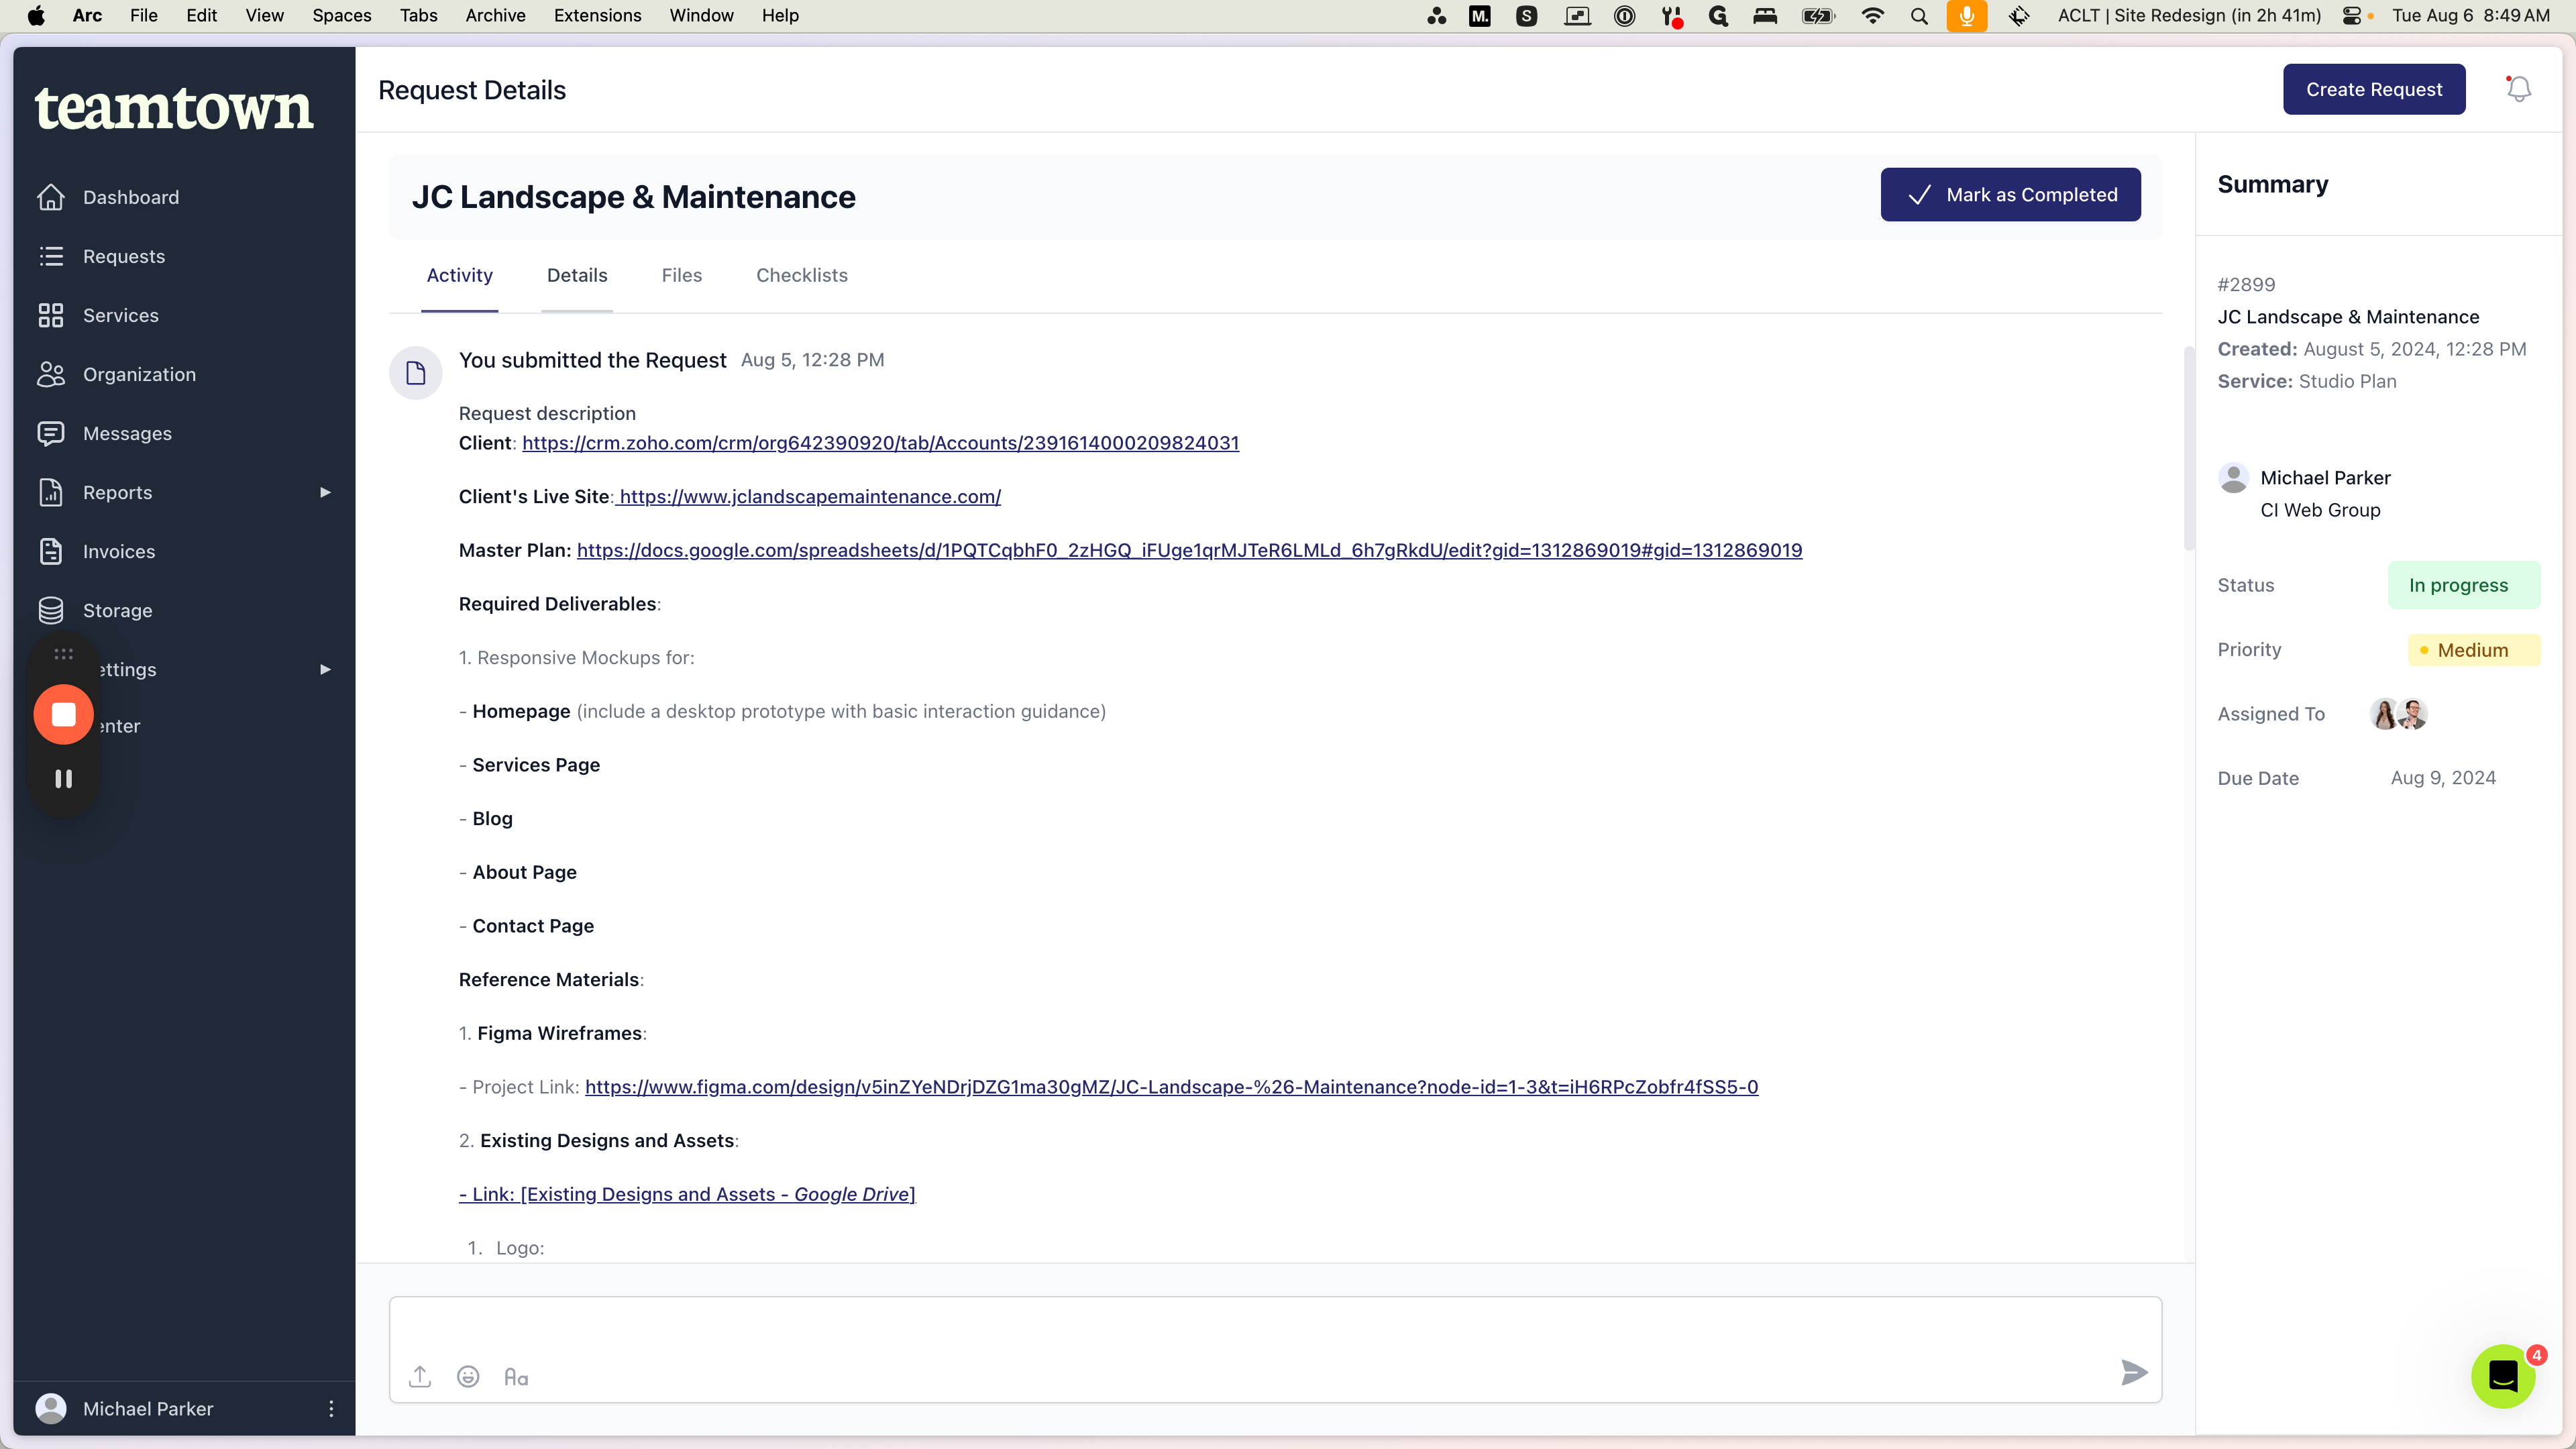Click the Create Request button

tap(2374, 89)
